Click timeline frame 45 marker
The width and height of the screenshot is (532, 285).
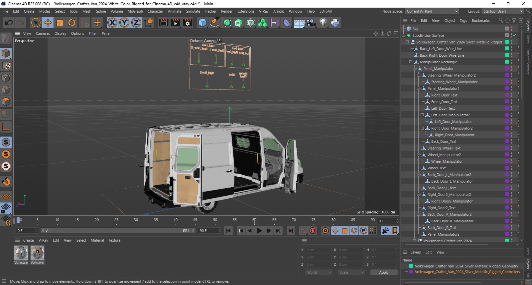pyautogui.click(x=195, y=220)
